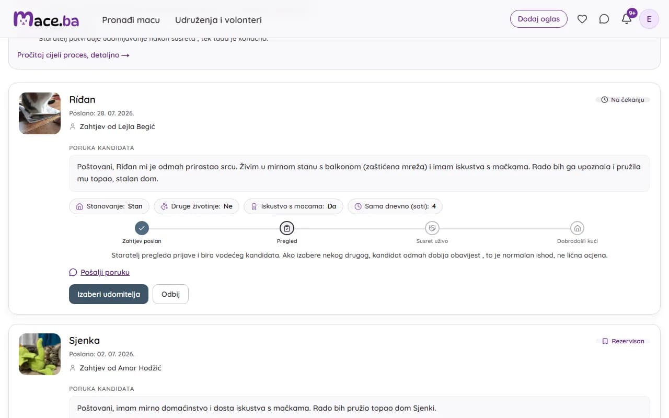
Task: Click 'PORUKA KANDIDATA' heading in Sjenka card
Action: click(x=101, y=389)
